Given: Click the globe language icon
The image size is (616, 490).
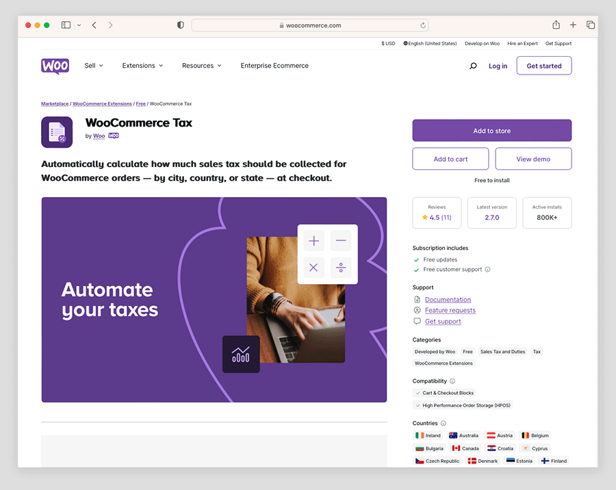Looking at the screenshot, I should point(405,44).
